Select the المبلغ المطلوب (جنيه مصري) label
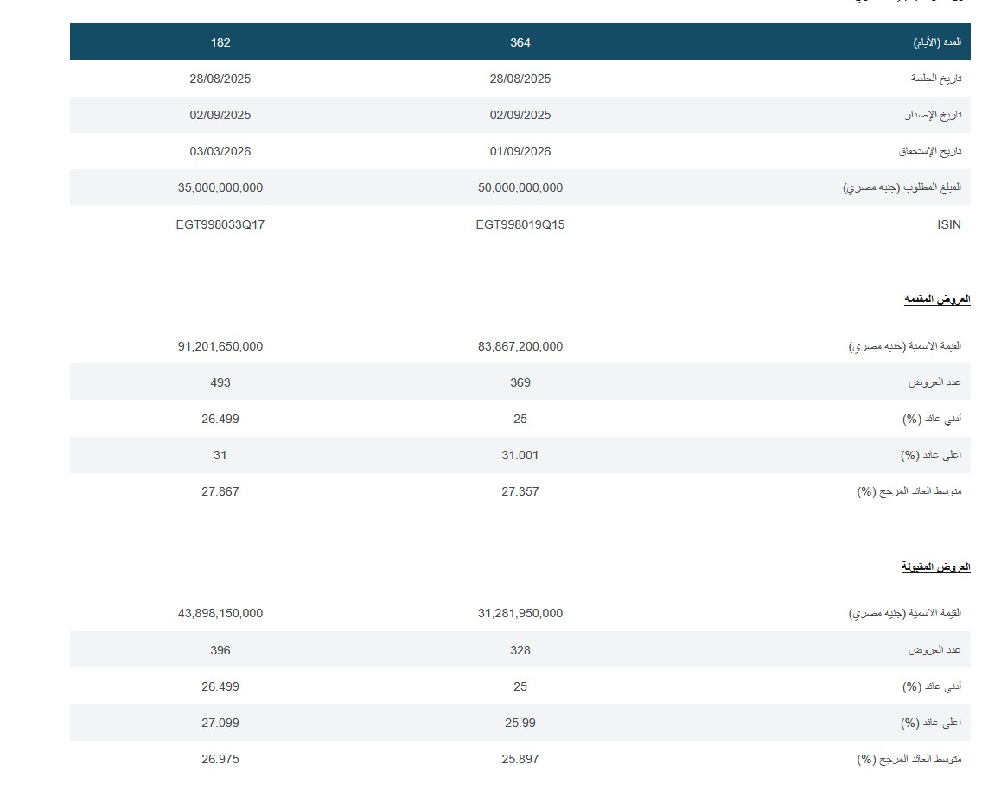 (x=902, y=187)
